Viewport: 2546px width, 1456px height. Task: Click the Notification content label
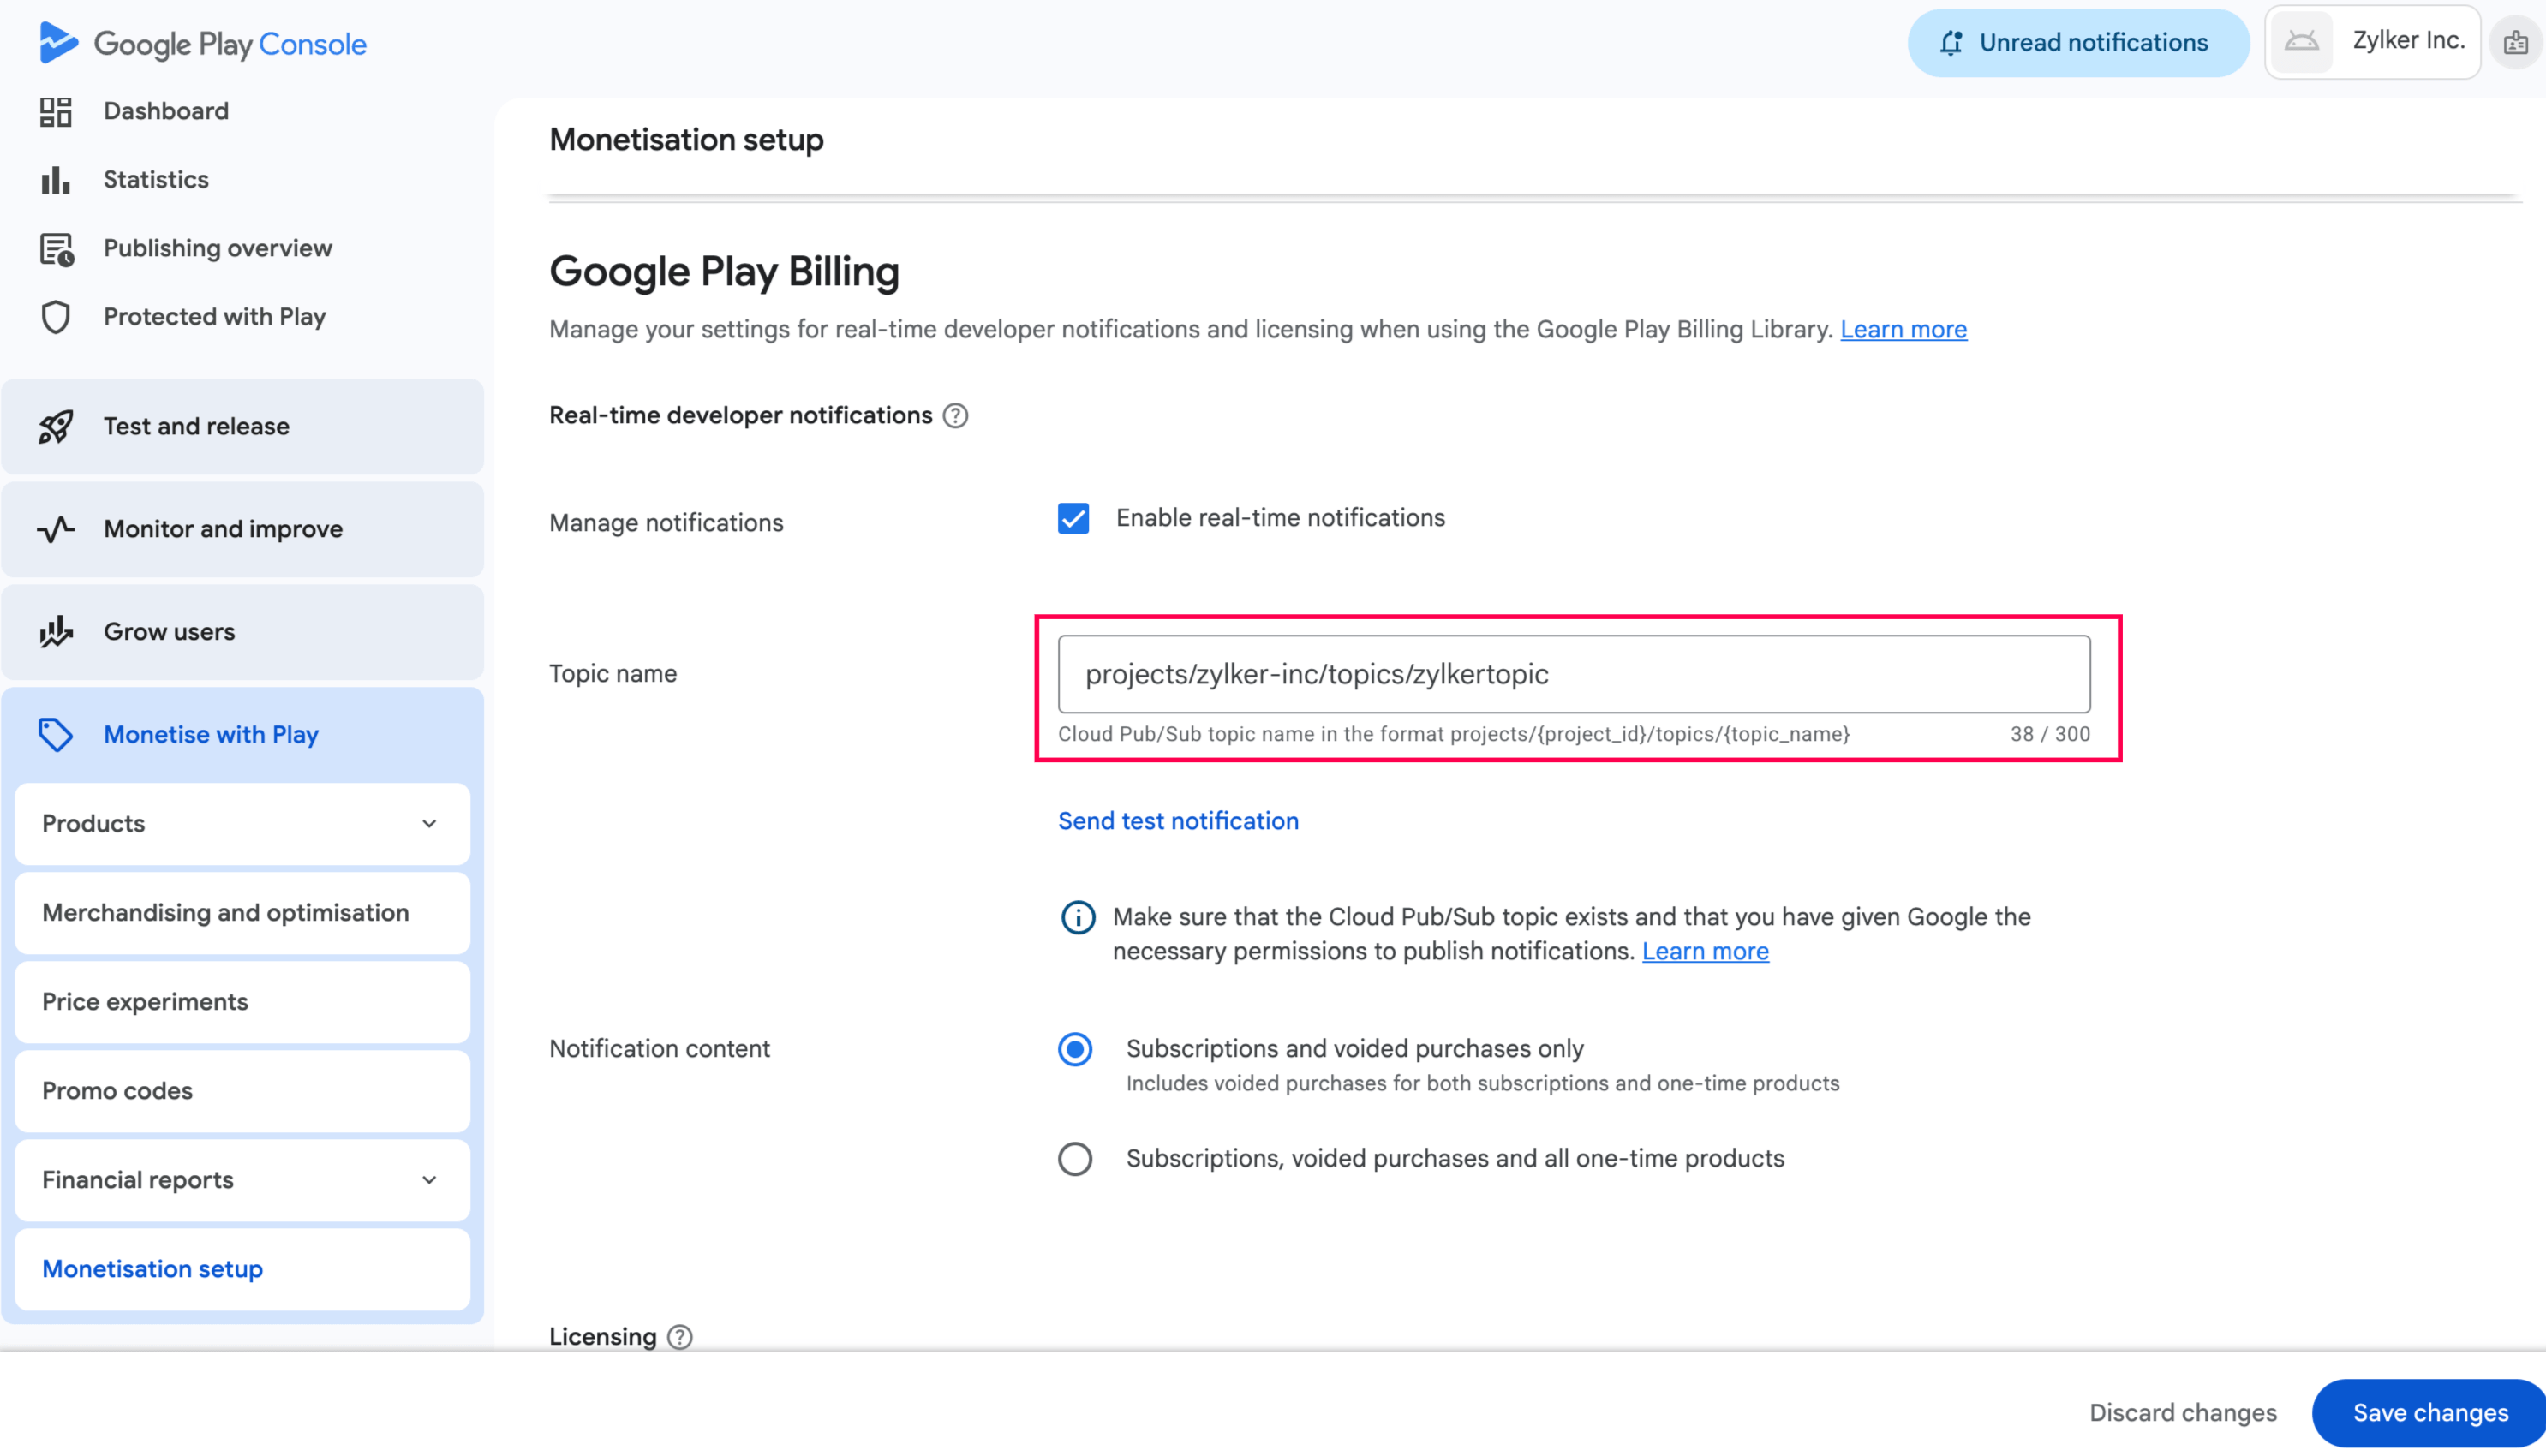(659, 1049)
